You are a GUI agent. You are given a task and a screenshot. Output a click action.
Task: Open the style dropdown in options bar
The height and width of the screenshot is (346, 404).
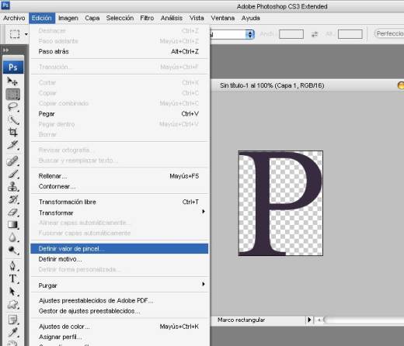[250, 34]
